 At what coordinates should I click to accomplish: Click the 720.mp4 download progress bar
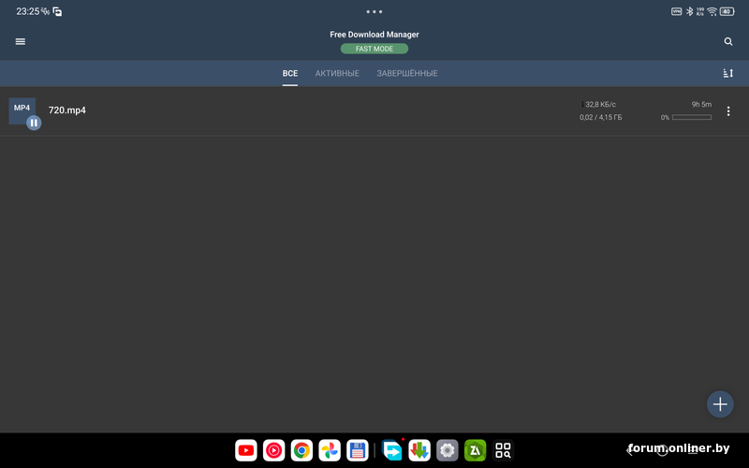pyautogui.click(x=692, y=117)
